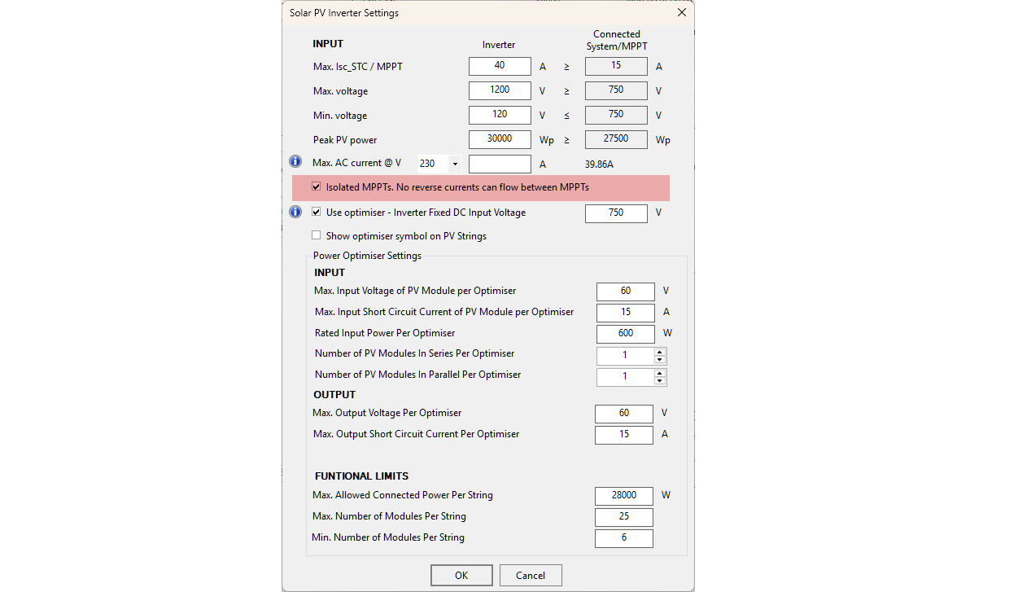Uncheck Use optimiser fixed DC input voltage

[317, 213]
